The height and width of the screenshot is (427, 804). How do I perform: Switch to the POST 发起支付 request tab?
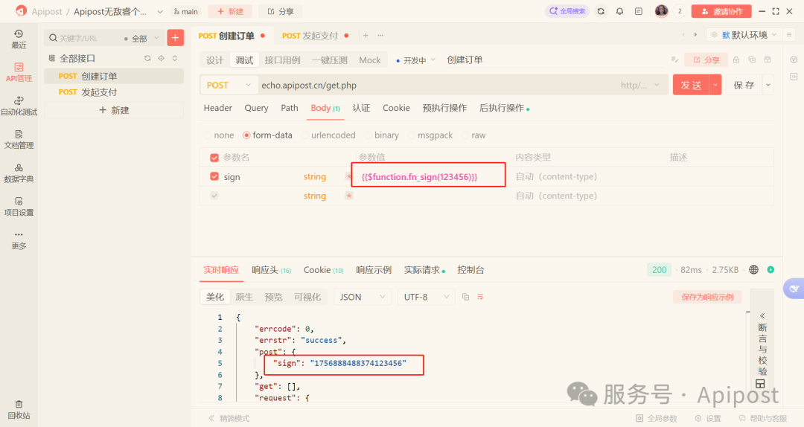[x=315, y=36]
